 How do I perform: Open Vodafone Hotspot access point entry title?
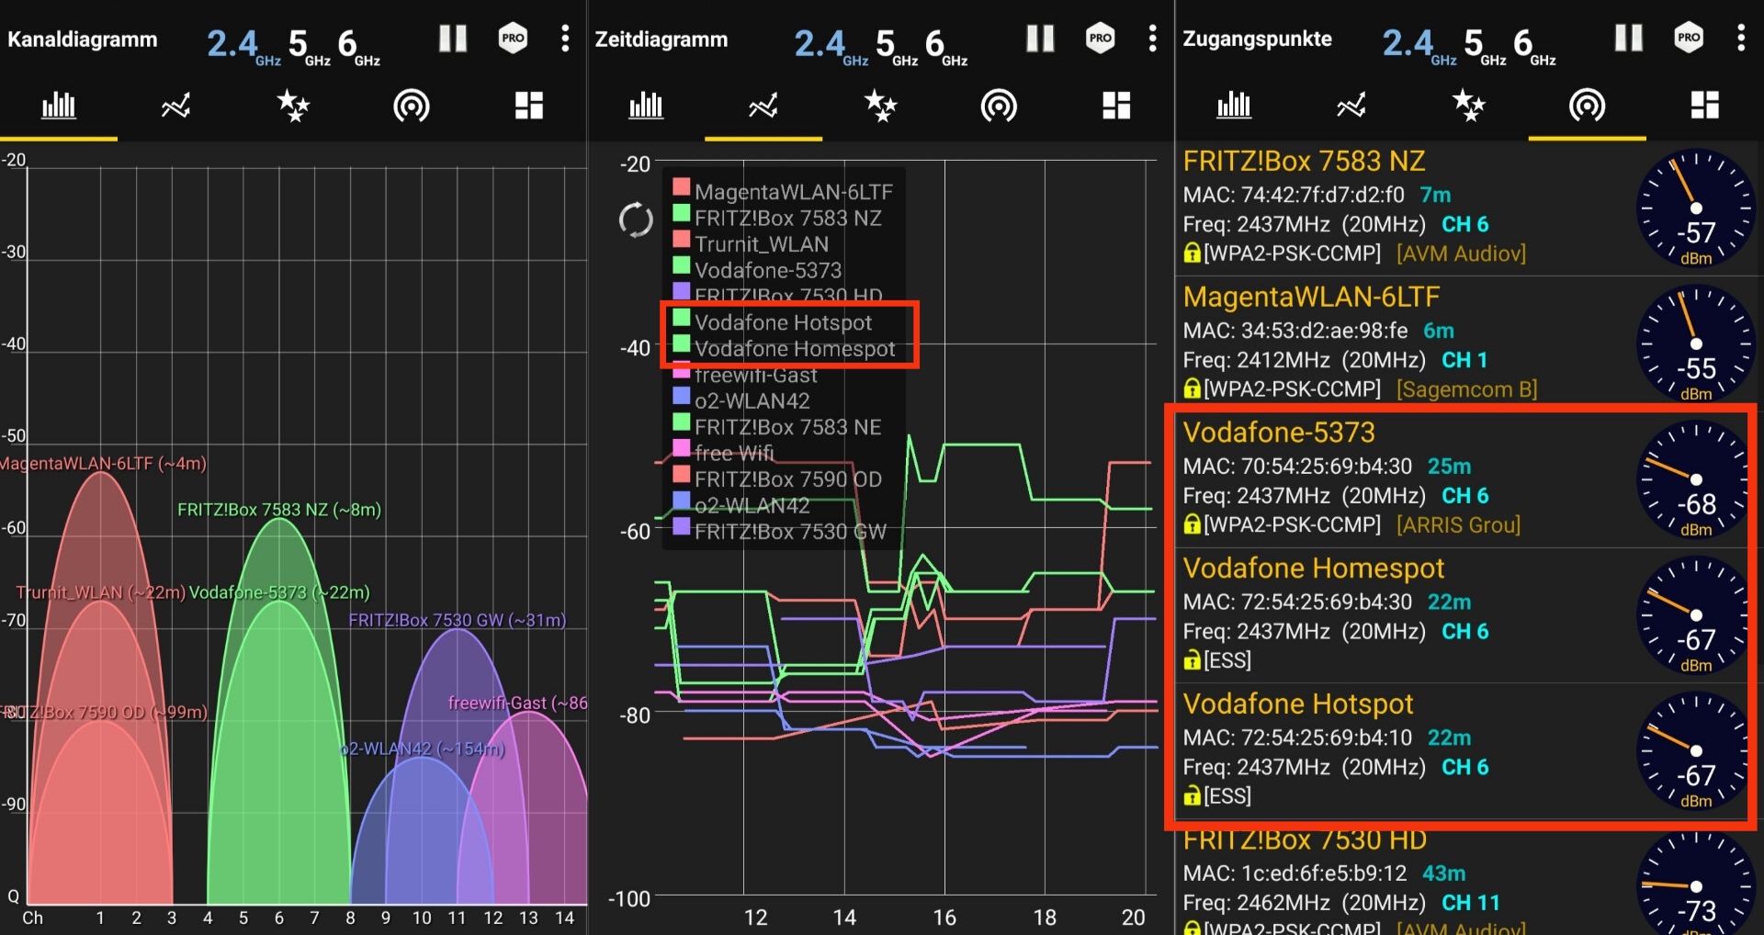click(1298, 704)
